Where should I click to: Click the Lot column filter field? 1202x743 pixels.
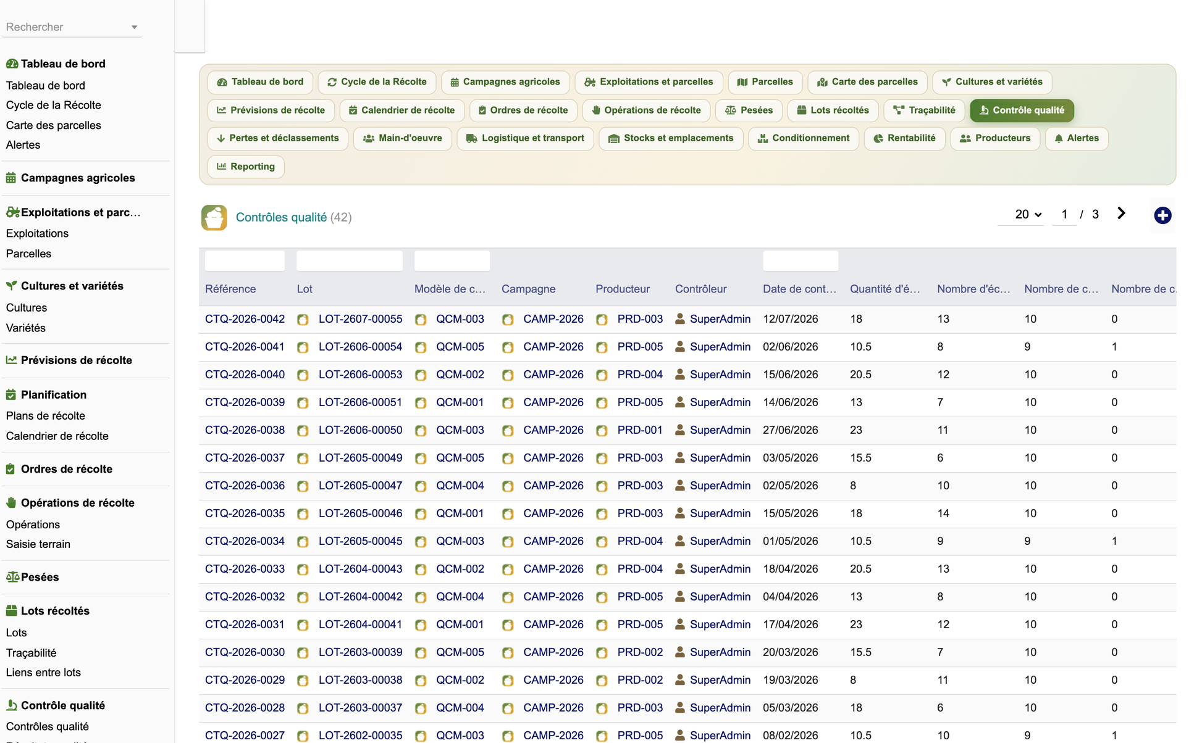(350, 260)
